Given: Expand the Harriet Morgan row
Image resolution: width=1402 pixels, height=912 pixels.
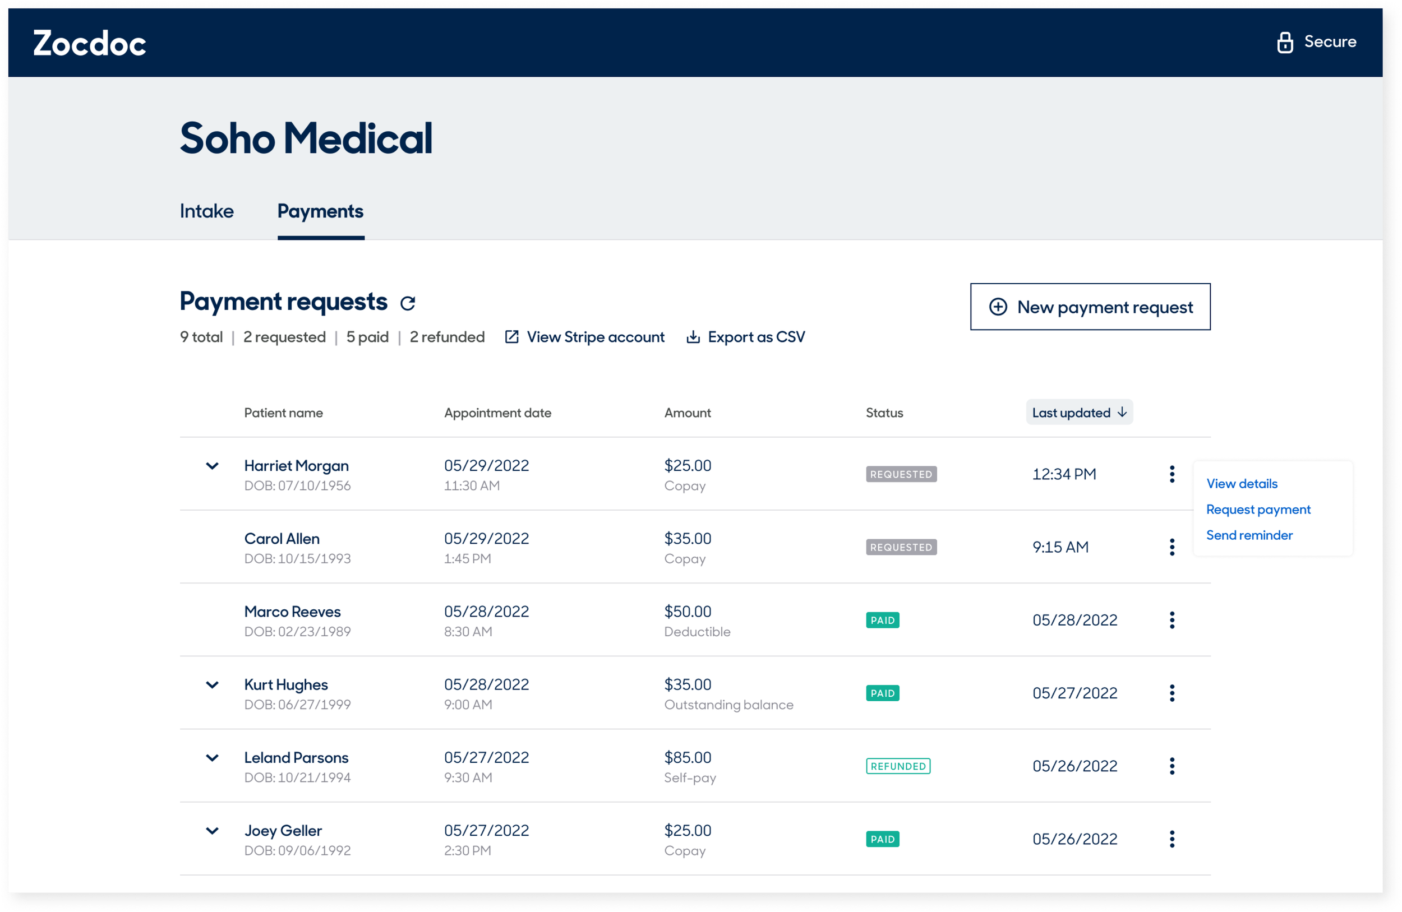Looking at the screenshot, I should click(x=212, y=466).
